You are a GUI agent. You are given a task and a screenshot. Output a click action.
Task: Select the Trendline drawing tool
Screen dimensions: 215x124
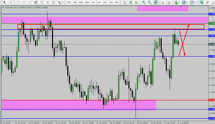pyautogui.click(x=30, y=2)
